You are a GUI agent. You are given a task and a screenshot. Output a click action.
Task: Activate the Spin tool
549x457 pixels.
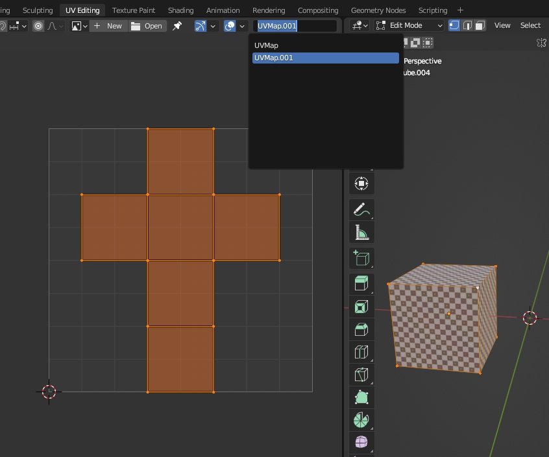(x=361, y=419)
